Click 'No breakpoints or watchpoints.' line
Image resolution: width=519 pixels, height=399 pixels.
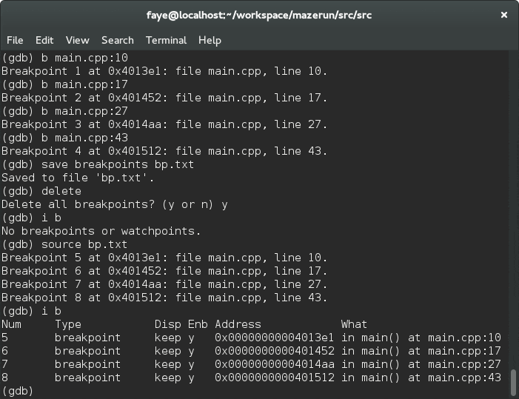(x=101, y=231)
